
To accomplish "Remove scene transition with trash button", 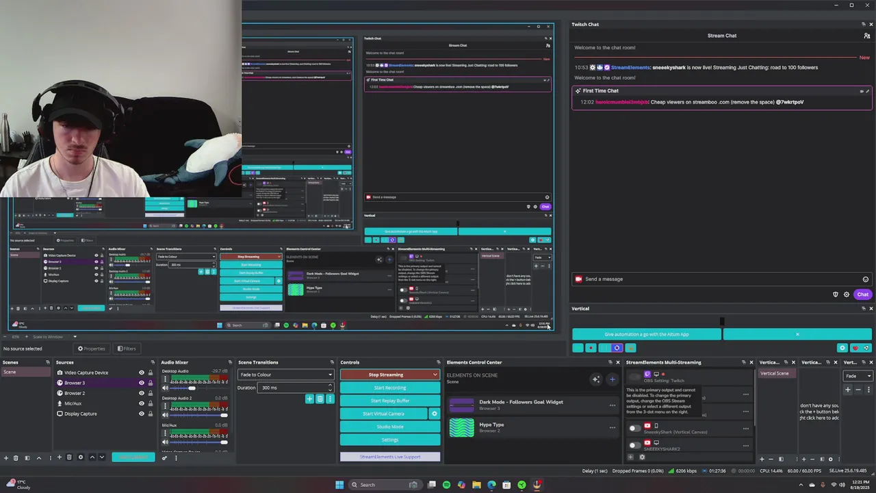I will [320, 399].
